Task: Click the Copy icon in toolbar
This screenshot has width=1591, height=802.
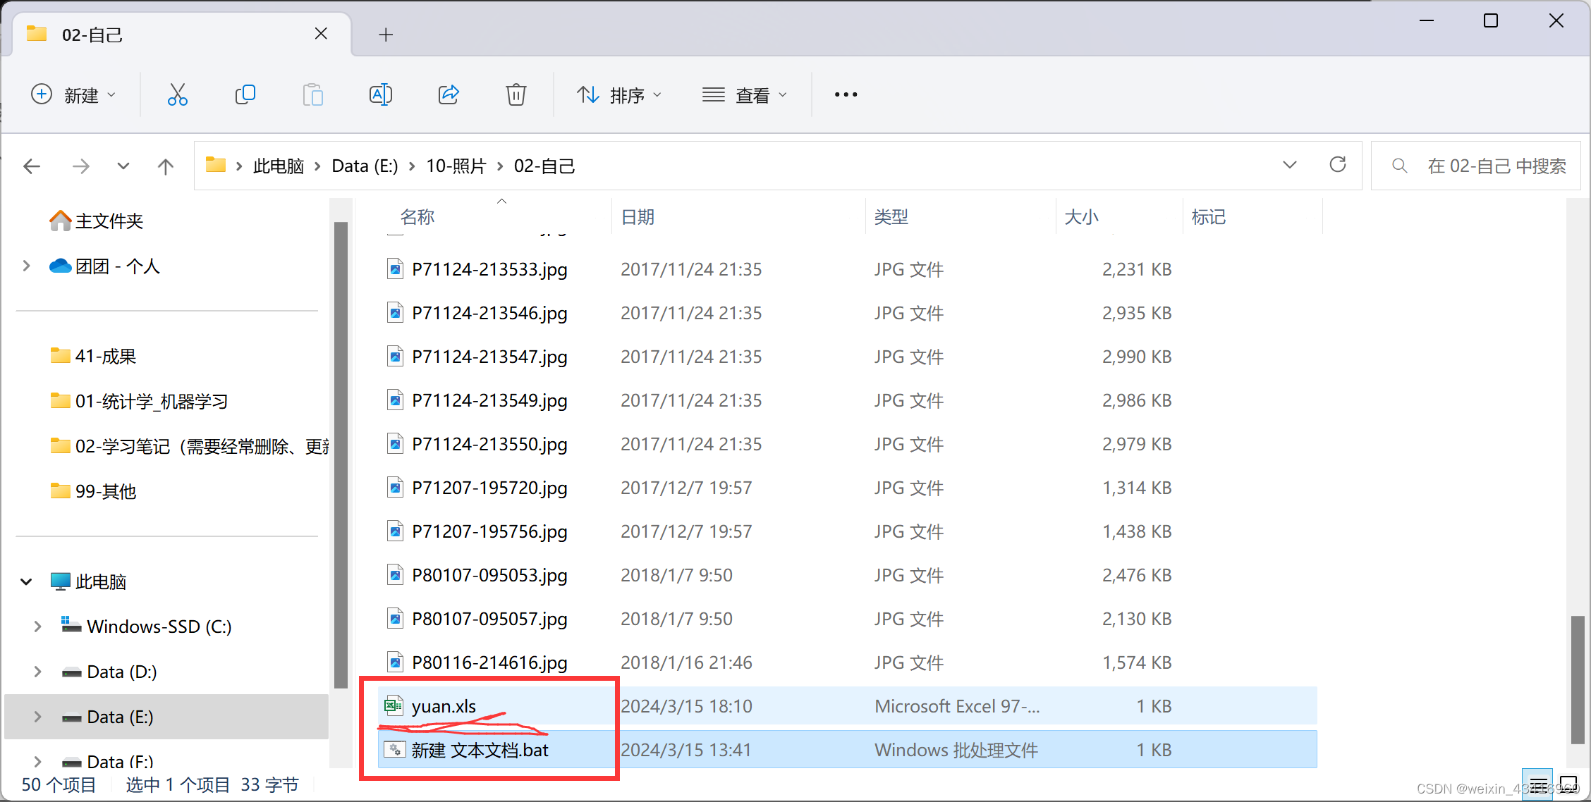Action: point(245,94)
